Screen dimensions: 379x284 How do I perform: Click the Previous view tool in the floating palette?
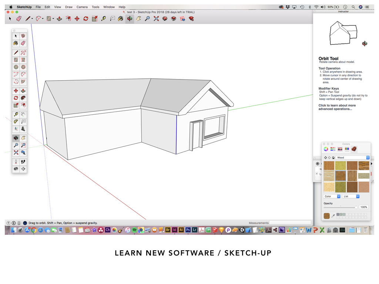pyautogui.click(x=23, y=153)
